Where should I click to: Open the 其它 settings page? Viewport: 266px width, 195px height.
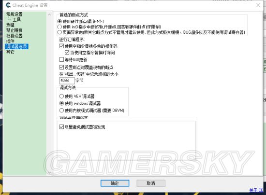[x=10, y=52]
